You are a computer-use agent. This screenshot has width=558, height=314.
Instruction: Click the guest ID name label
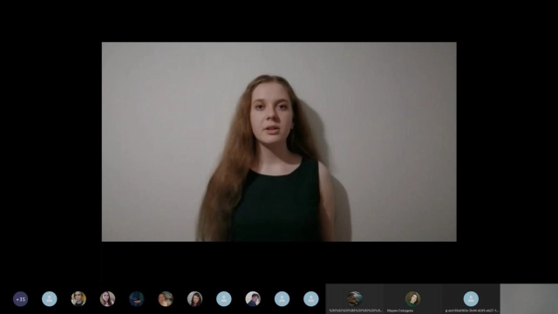click(x=472, y=311)
